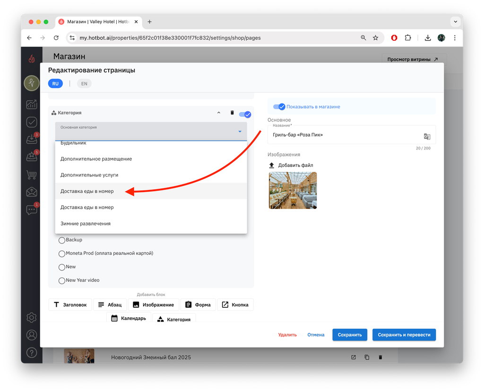Choose Зимние развлечения in the list
The image size is (484, 391).
click(151, 224)
